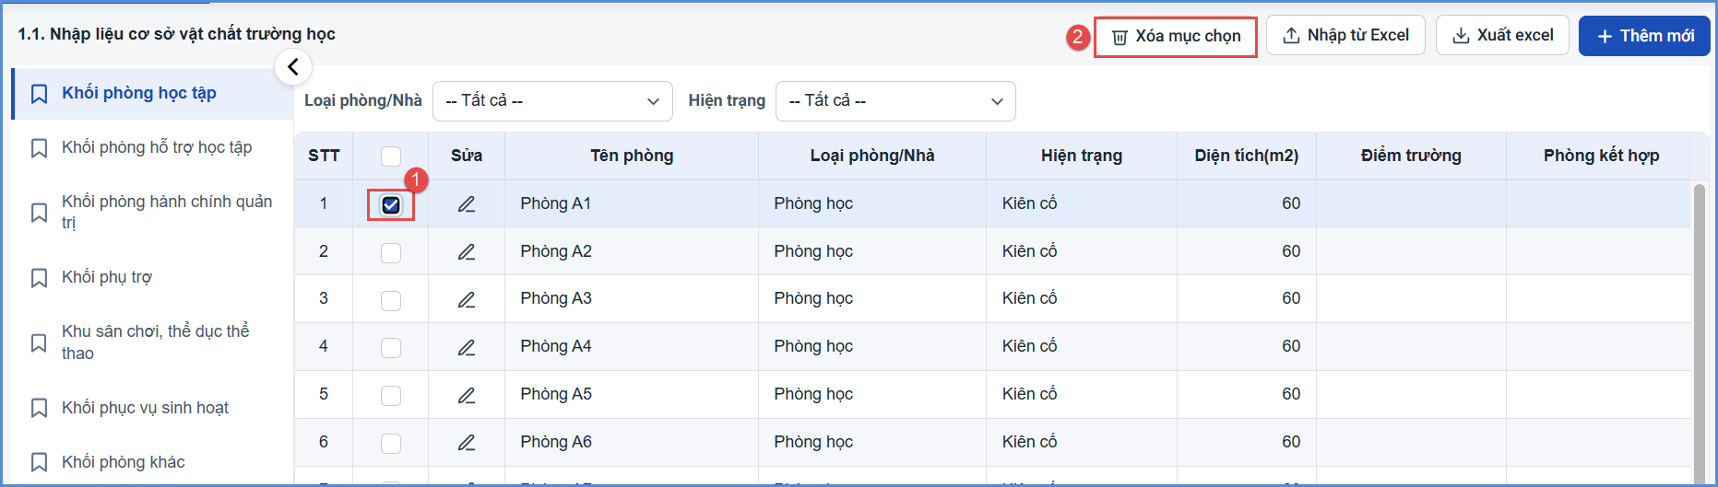The height and width of the screenshot is (487, 1718).
Task: Click the Nhập từ Excel button
Action: [1345, 35]
